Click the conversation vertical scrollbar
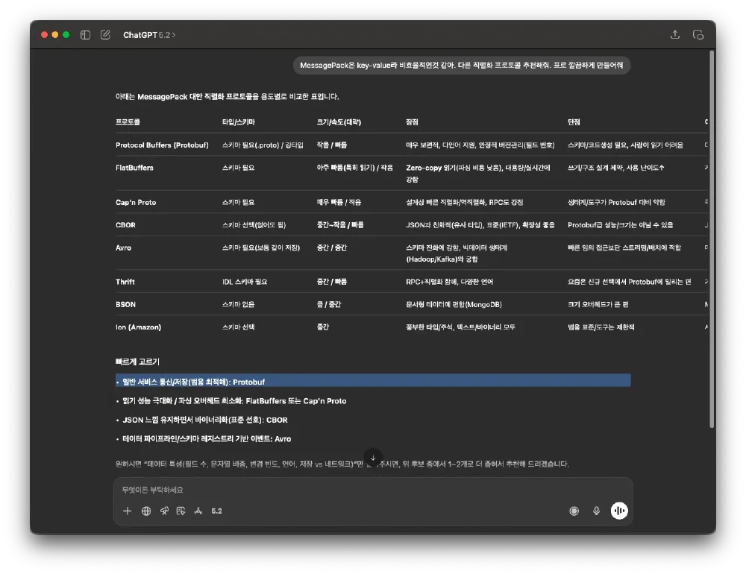746x574 pixels. click(x=712, y=239)
